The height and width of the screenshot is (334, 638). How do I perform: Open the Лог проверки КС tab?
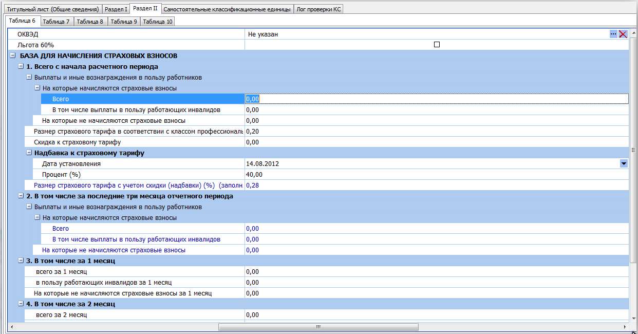coord(318,9)
